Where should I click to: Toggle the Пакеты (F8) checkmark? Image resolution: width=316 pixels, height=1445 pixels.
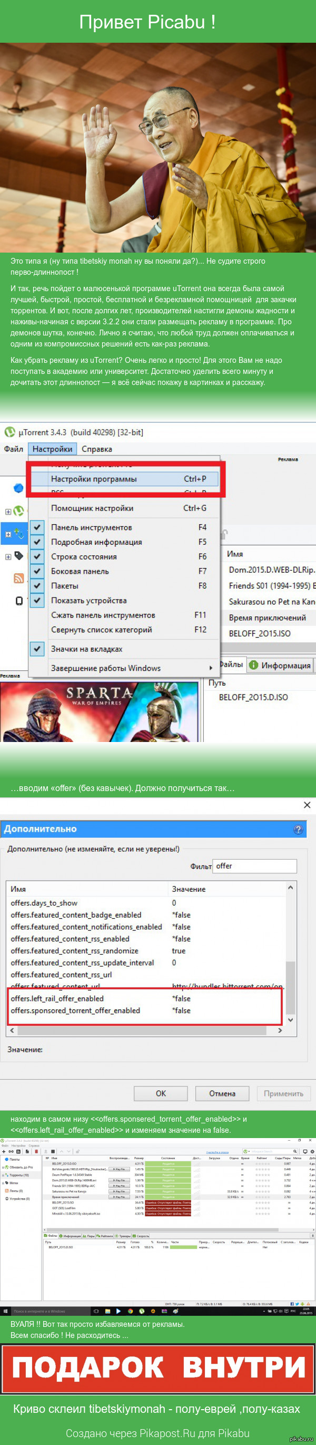pyautogui.click(x=37, y=585)
